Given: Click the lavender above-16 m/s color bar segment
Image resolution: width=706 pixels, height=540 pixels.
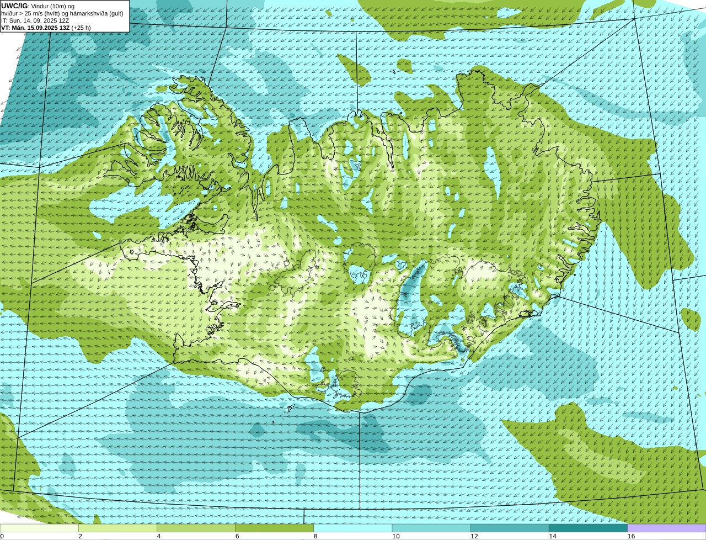Looking at the screenshot, I should [x=667, y=528].
